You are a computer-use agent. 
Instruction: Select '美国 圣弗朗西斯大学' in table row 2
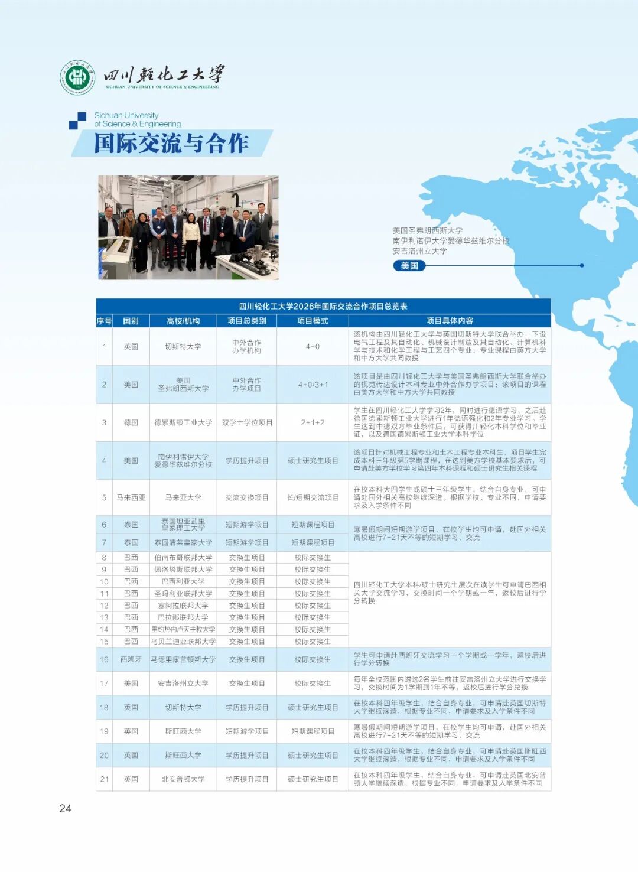tap(183, 385)
